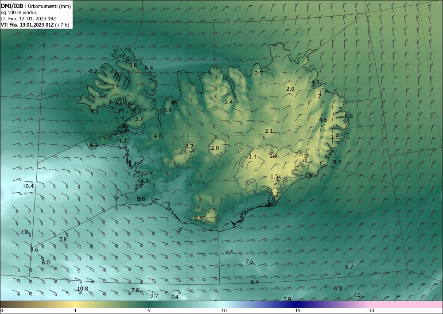Click the 4.6 value in east Iceland
Image resolution: width=443 pixels, height=314 pixels.
323,120
